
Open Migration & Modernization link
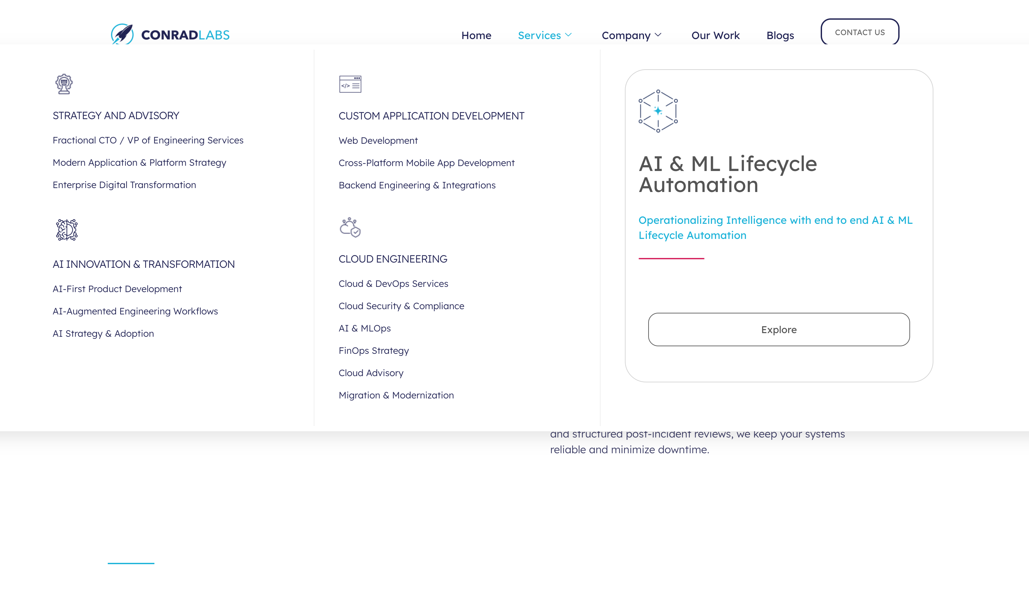(396, 395)
